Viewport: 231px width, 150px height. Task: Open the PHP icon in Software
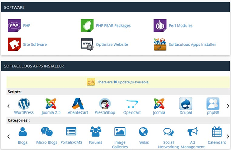(x=14, y=25)
